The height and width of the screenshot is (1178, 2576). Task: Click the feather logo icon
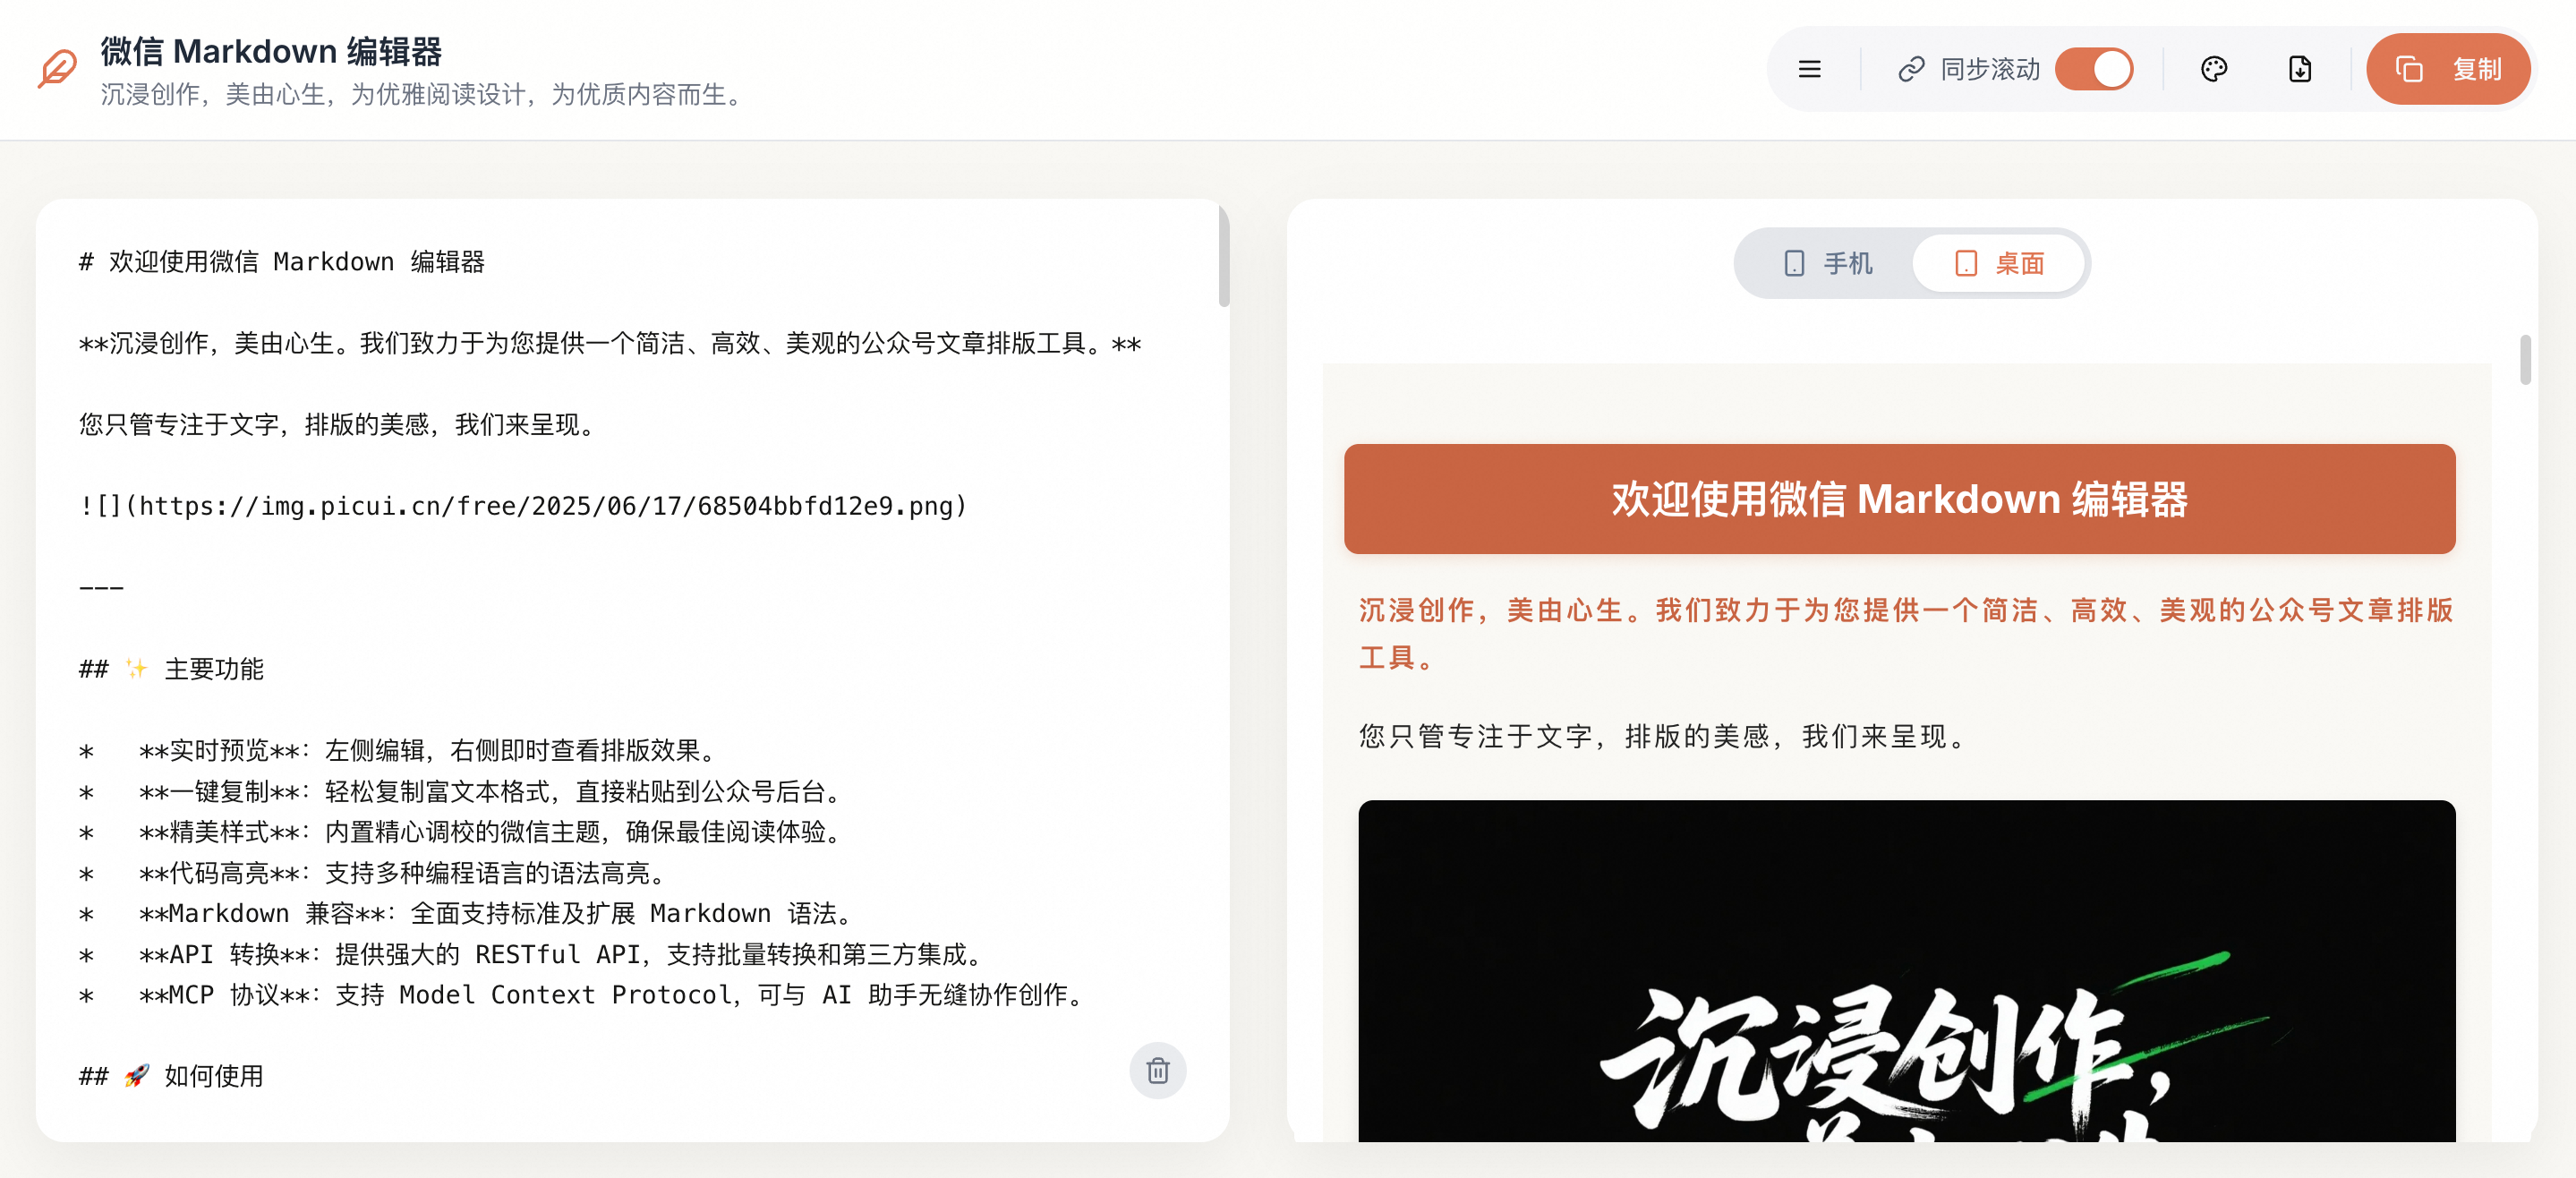[57, 69]
